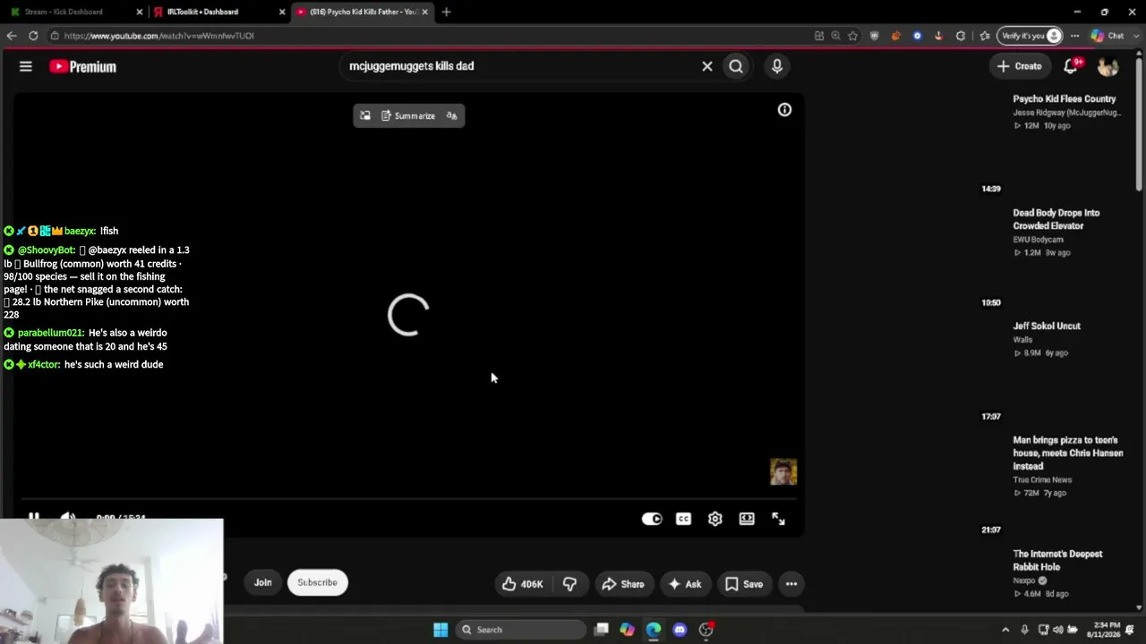This screenshot has width=1146, height=644.
Task: Show hidden system tray icons
Action: click(1005, 630)
